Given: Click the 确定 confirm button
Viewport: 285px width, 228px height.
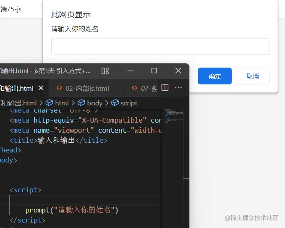Looking at the screenshot, I should coord(214,76).
